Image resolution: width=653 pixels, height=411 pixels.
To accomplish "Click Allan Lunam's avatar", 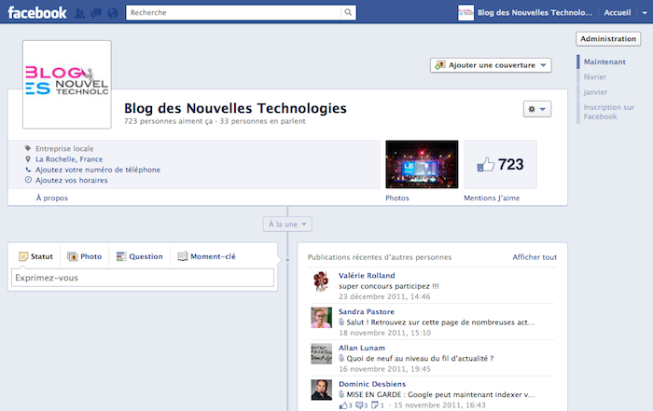I will (x=321, y=353).
